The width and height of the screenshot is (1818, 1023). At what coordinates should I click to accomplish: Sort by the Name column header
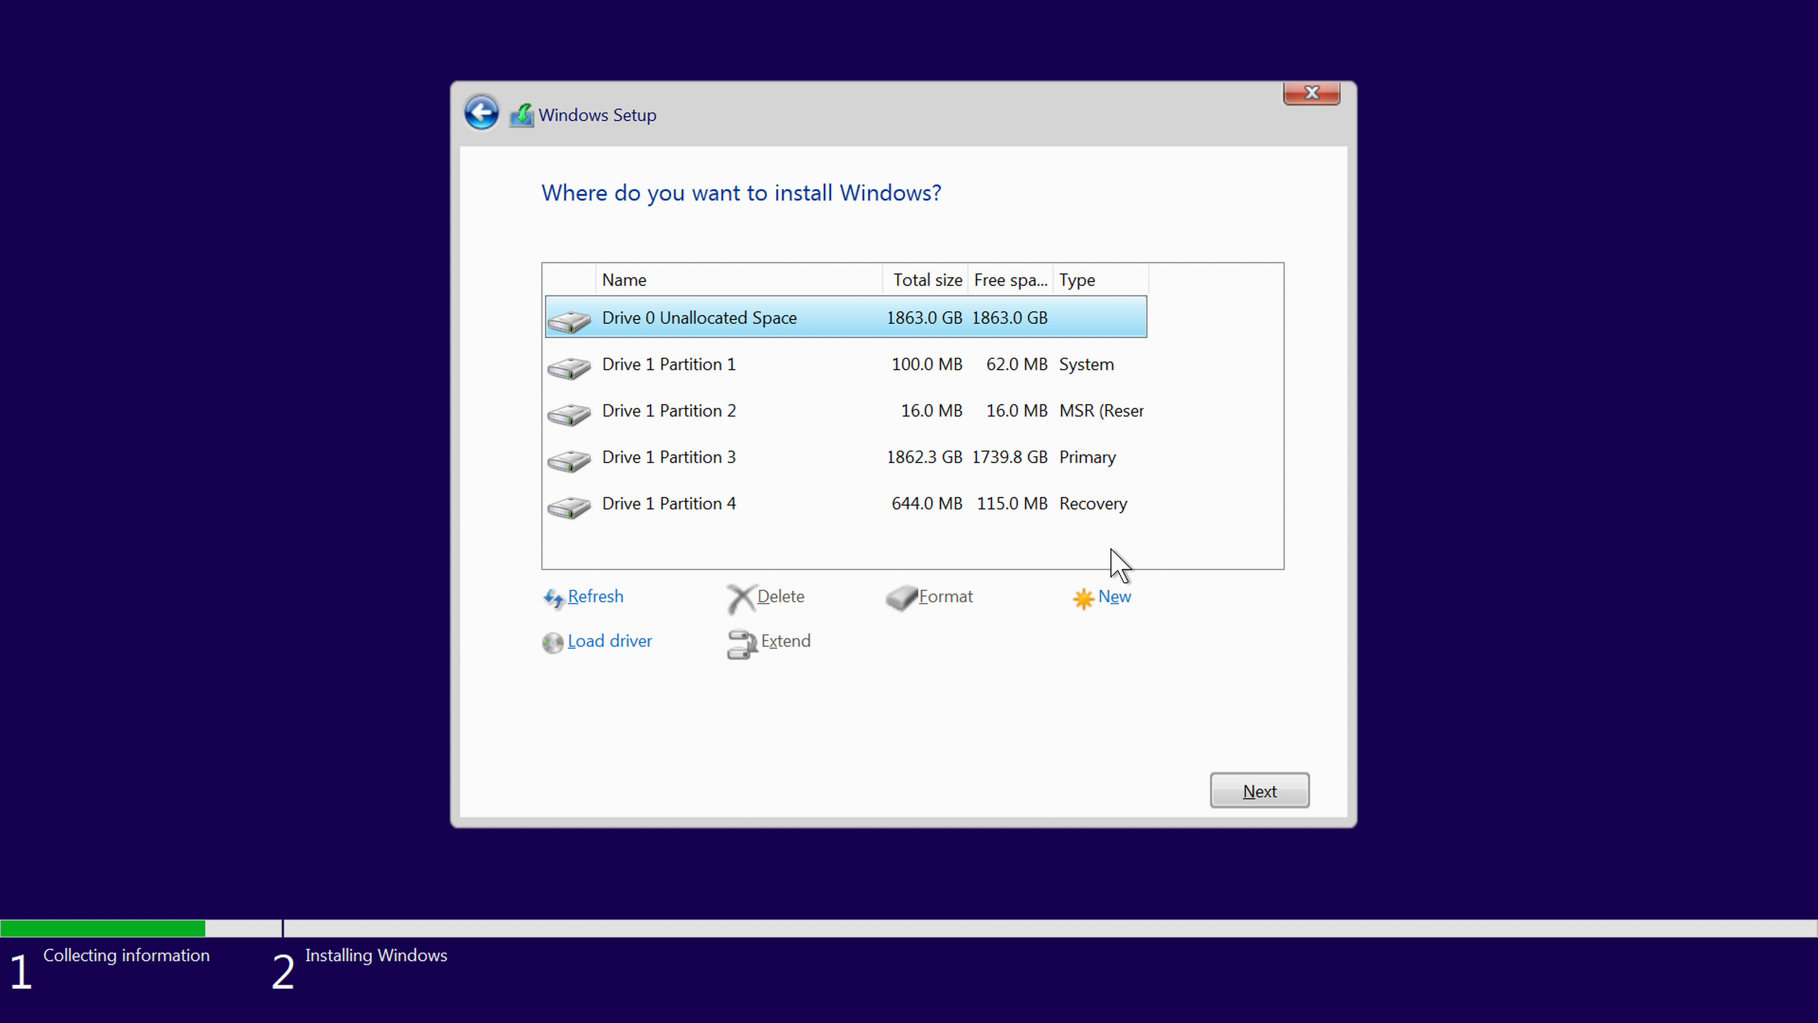(739, 279)
